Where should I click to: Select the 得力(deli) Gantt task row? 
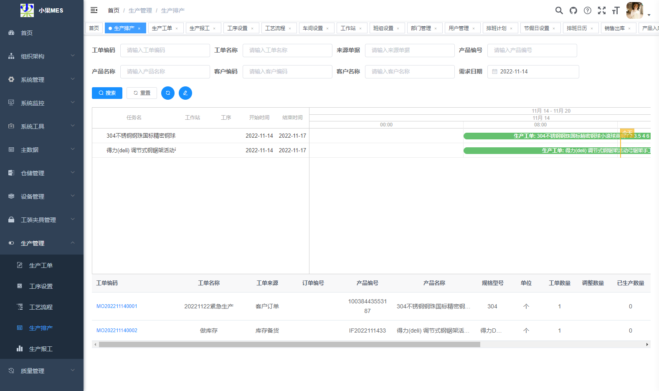(200, 150)
